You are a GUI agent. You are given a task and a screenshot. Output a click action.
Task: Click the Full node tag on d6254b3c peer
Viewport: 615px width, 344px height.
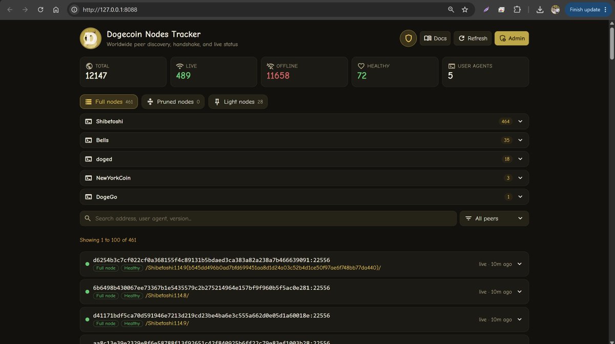106,268
